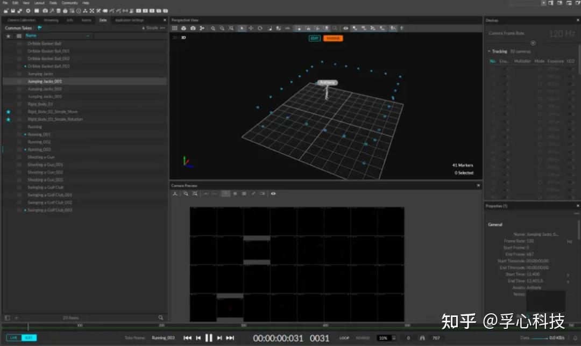Click the zoom-to-fit icon in Camera Preview toolbar

(195, 193)
